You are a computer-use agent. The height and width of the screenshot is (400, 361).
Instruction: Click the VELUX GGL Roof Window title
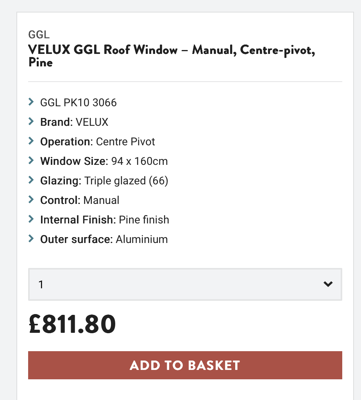(172, 55)
